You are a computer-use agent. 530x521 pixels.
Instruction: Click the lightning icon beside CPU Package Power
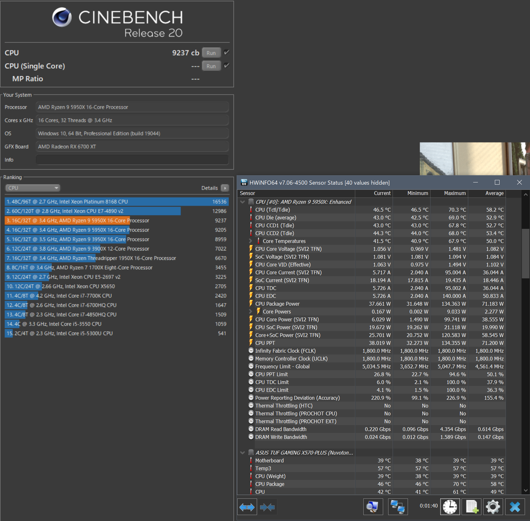click(251, 303)
